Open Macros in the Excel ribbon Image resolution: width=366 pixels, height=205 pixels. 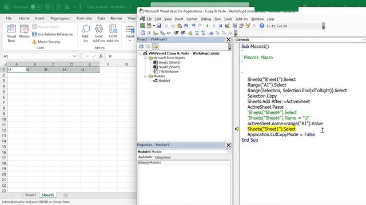pyautogui.click(x=24, y=31)
